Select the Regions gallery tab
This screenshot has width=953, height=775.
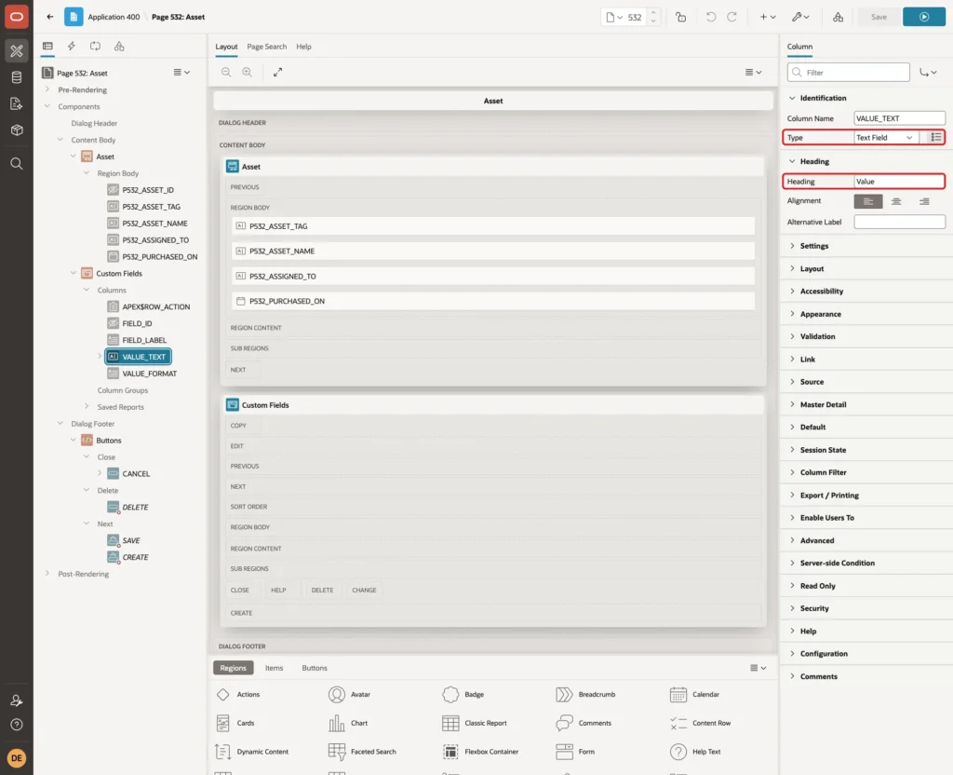point(234,668)
